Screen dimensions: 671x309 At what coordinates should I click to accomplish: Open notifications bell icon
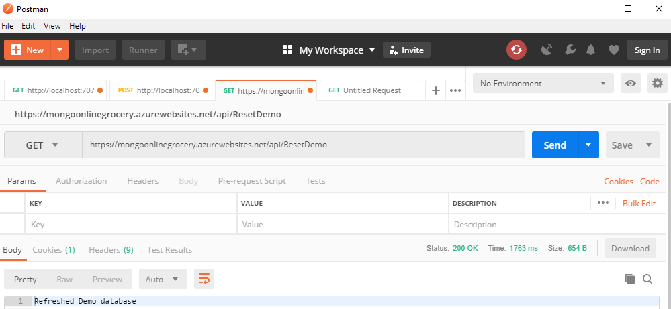[590, 50]
